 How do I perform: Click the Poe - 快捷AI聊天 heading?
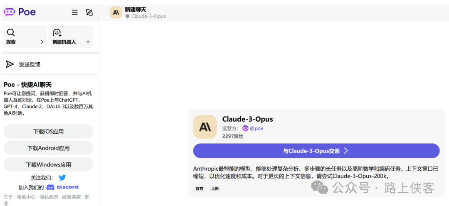coord(28,85)
